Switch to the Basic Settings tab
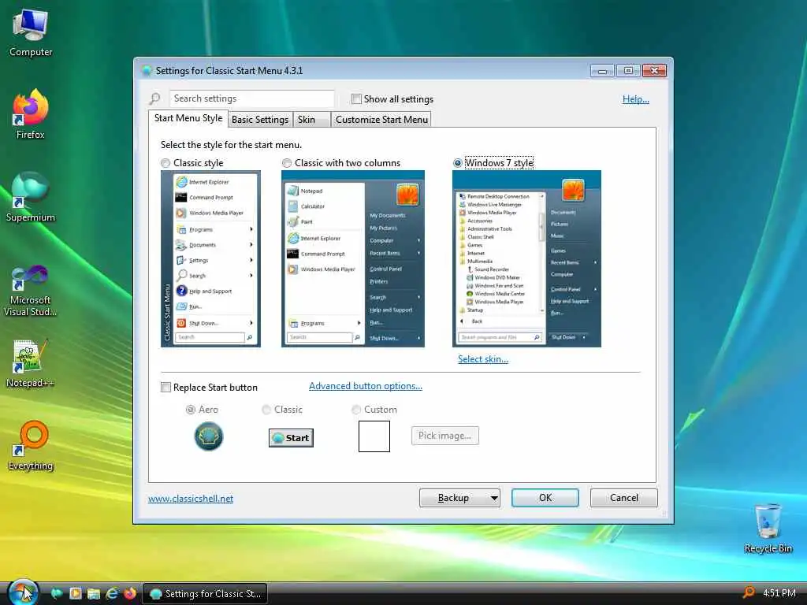The image size is (807, 605). (260, 120)
